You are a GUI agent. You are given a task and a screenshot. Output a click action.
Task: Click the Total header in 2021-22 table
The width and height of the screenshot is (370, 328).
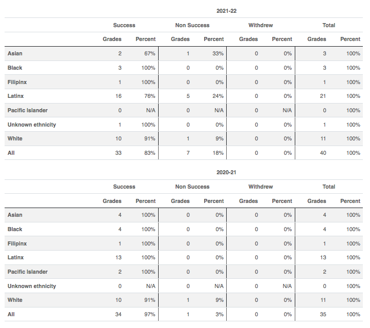[x=329, y=25]
